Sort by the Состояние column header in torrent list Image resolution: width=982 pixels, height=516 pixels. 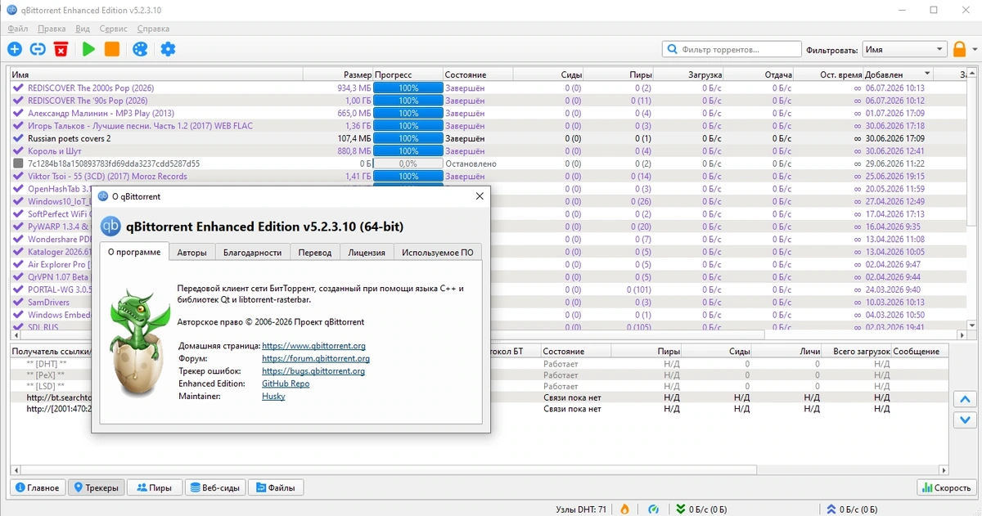pyautogui.click(x=477, y=74)
